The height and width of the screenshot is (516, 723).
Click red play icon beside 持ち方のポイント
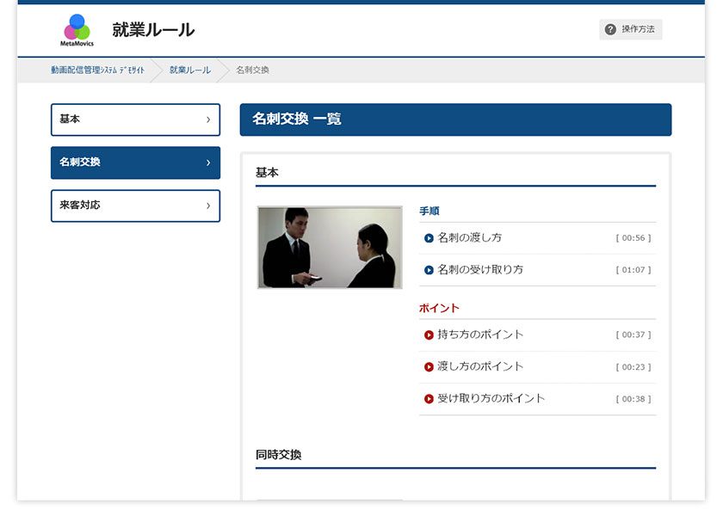point(429,335)
